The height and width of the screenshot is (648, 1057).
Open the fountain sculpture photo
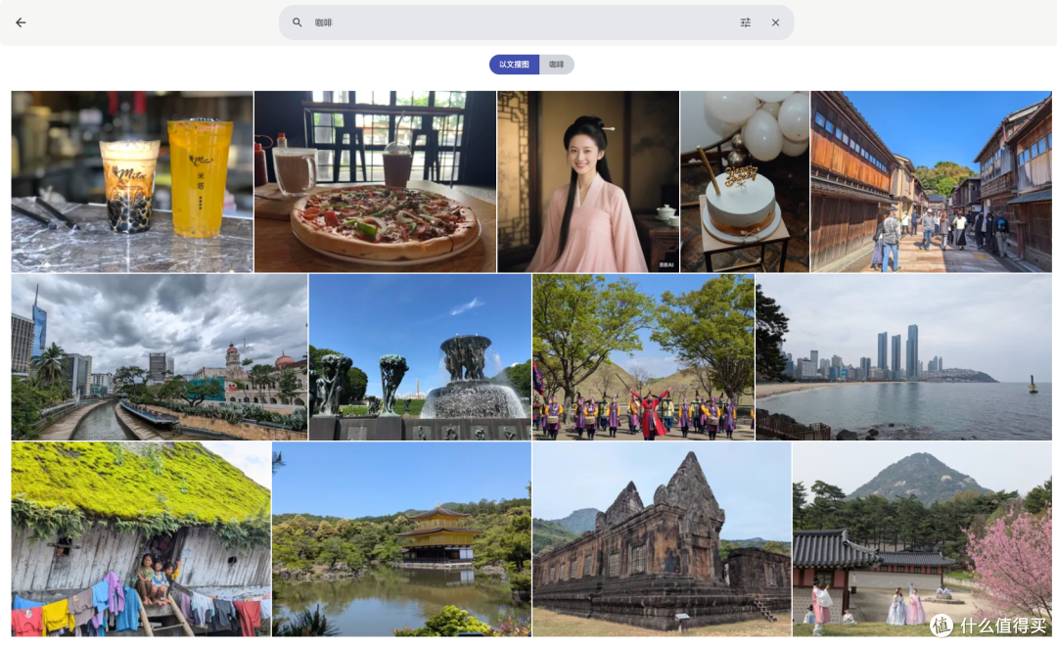420,356
